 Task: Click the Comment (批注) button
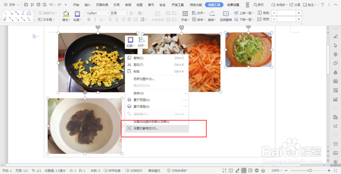309,4
